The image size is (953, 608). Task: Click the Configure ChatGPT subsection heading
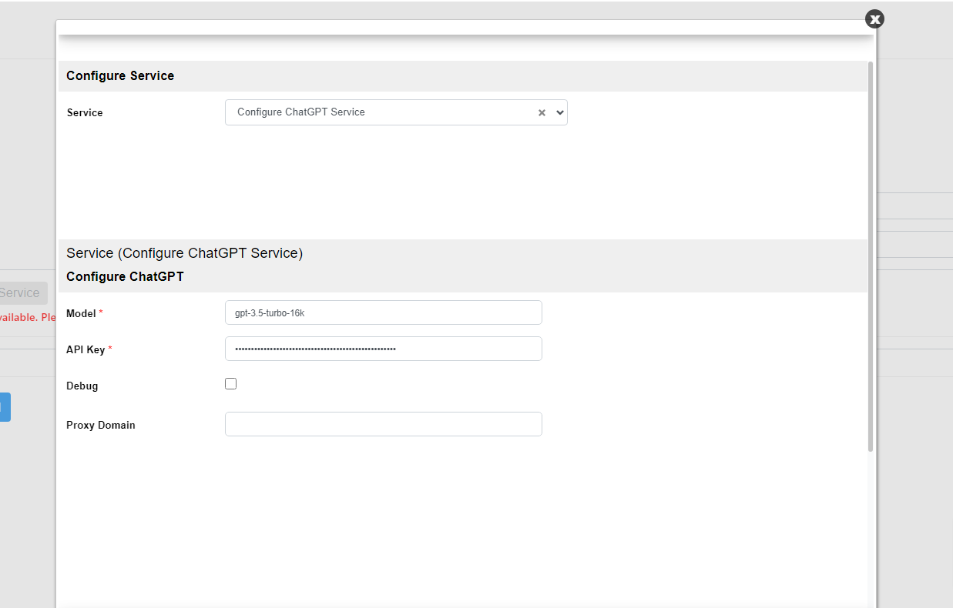tap(125, 277)
